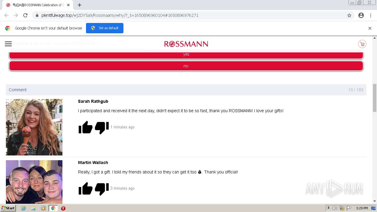Like Martin Wallach's comment
The width and height of the screenshot is (377, 212).
(85, 189)
